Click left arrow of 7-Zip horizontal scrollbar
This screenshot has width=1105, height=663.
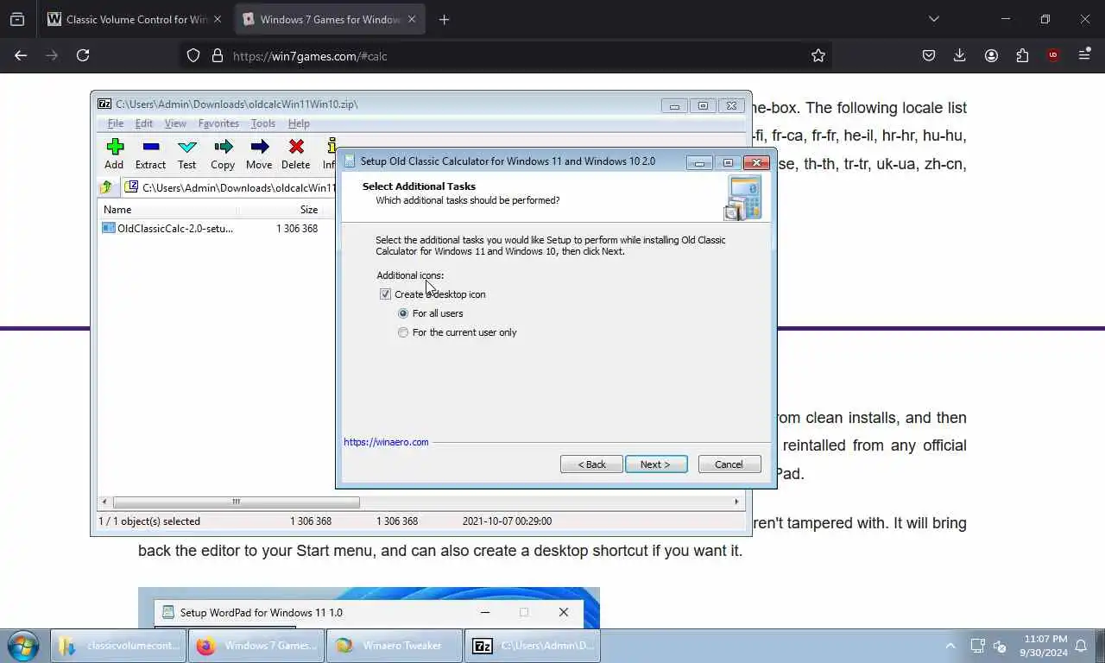pyautogui.click(x=104, y=502)
